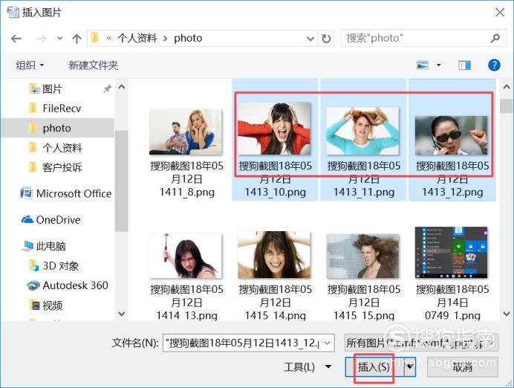The image size is (514, 388).
Task: Open the 工具(L) dropdown
Action: pos(308,366)
